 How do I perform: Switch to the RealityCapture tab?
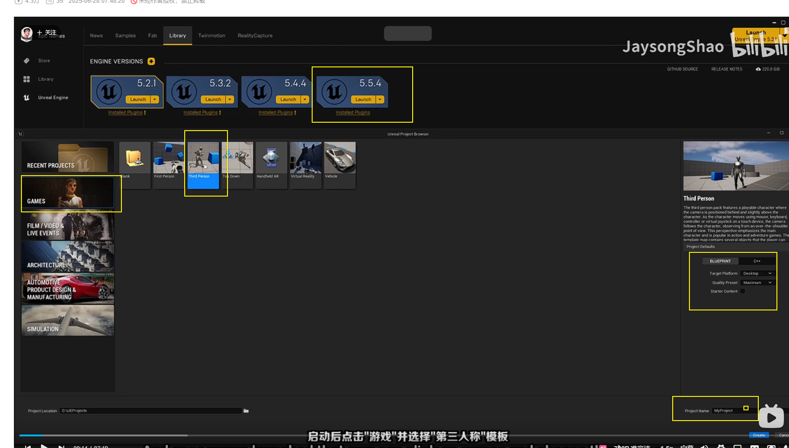click(x=255, y=36)
